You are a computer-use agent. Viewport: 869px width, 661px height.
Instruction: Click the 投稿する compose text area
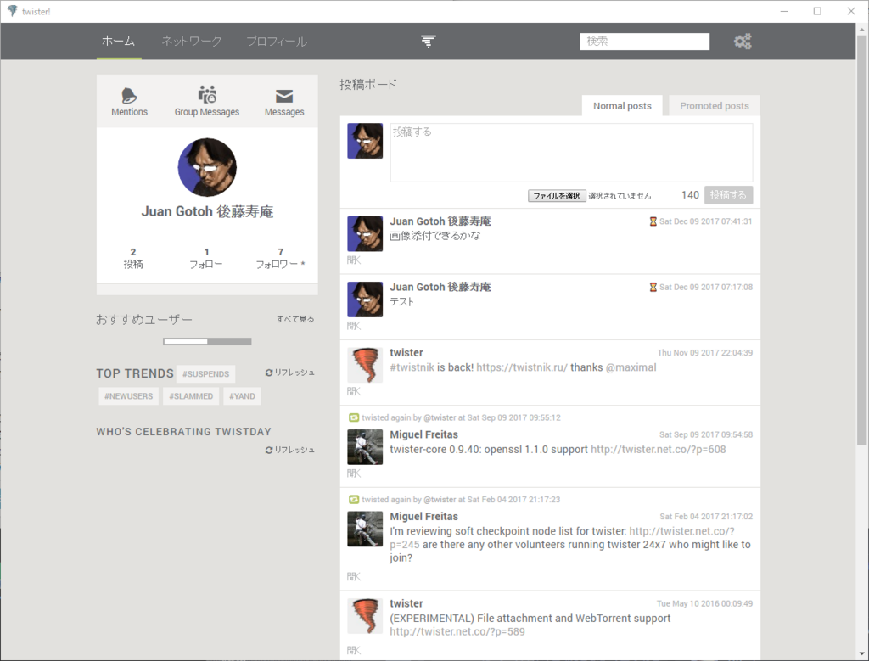pyautogui.click(x=571, y=153)
